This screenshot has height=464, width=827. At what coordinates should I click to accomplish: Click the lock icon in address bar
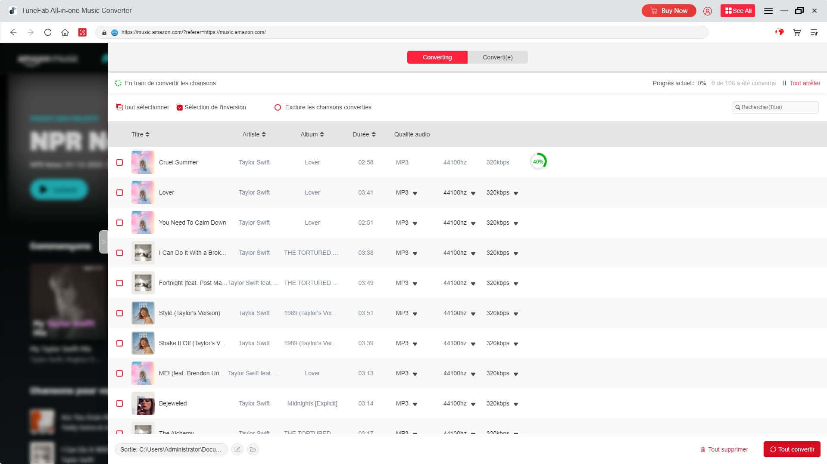(x=104, y=32)
